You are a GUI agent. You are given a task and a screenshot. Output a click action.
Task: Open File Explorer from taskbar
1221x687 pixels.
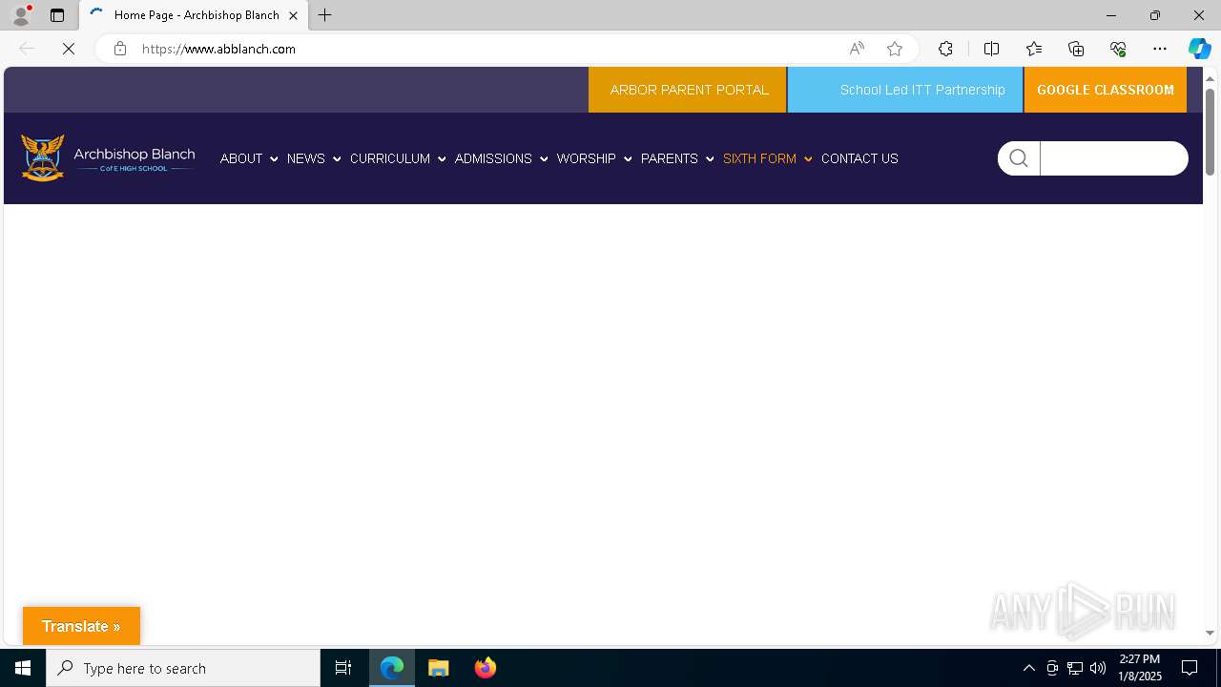439,668
